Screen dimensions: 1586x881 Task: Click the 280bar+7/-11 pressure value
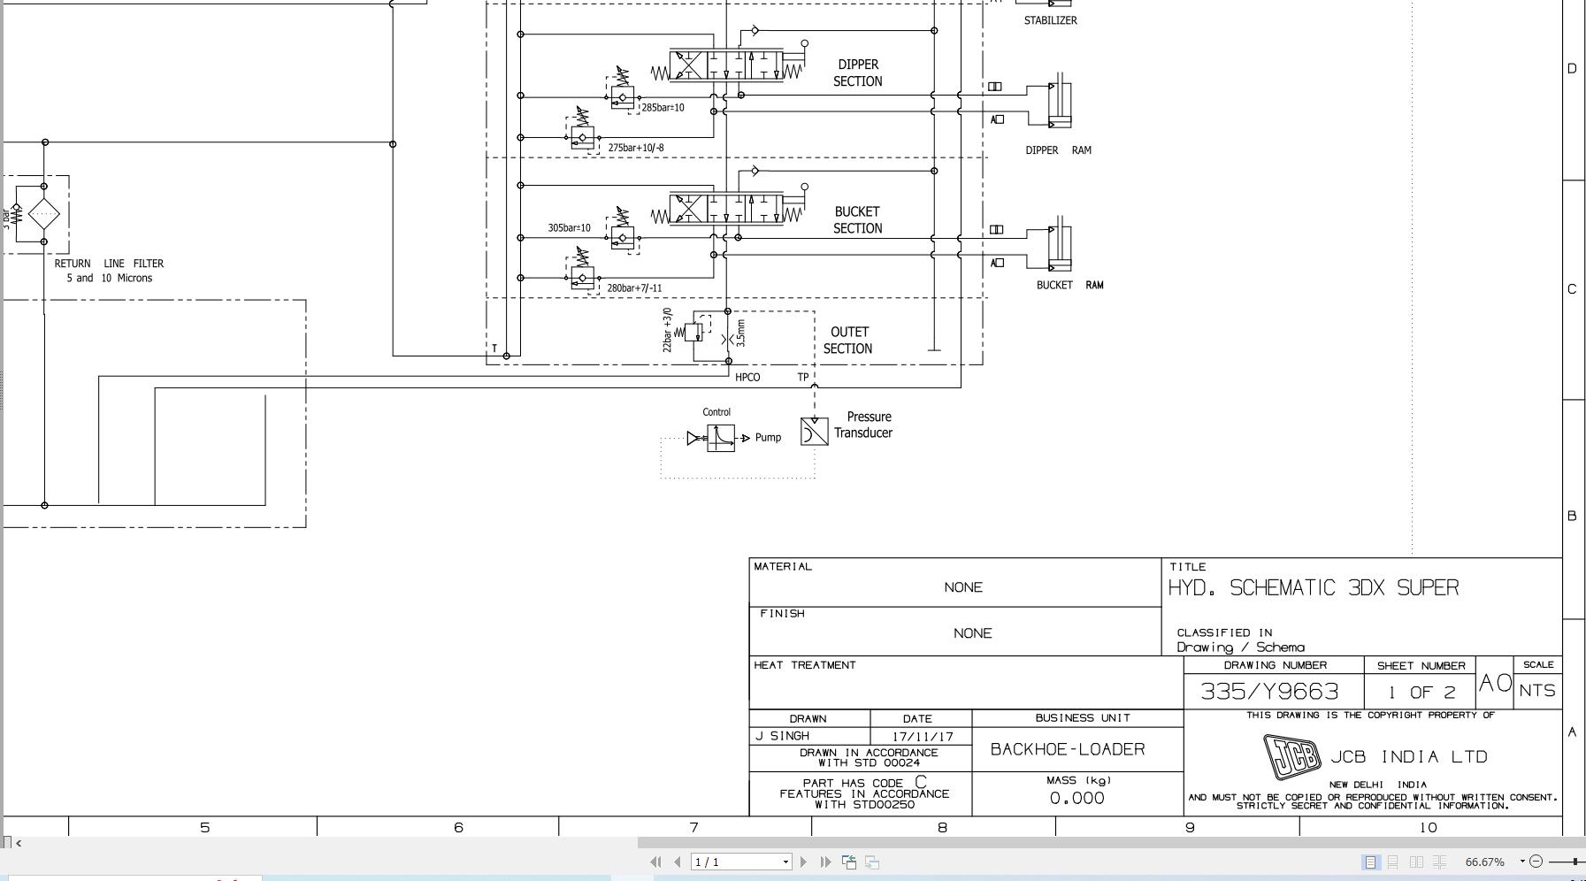pyautogui.click(x=634, y=288)
